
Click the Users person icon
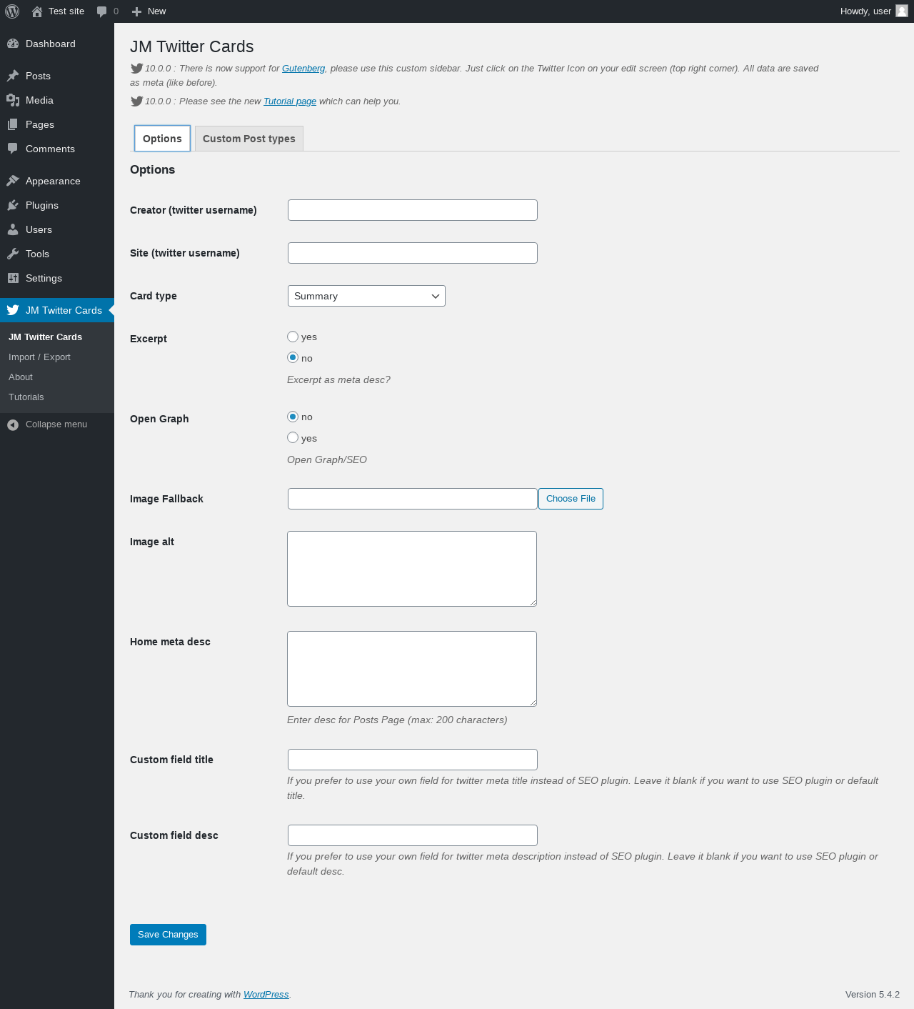(13, 229)
